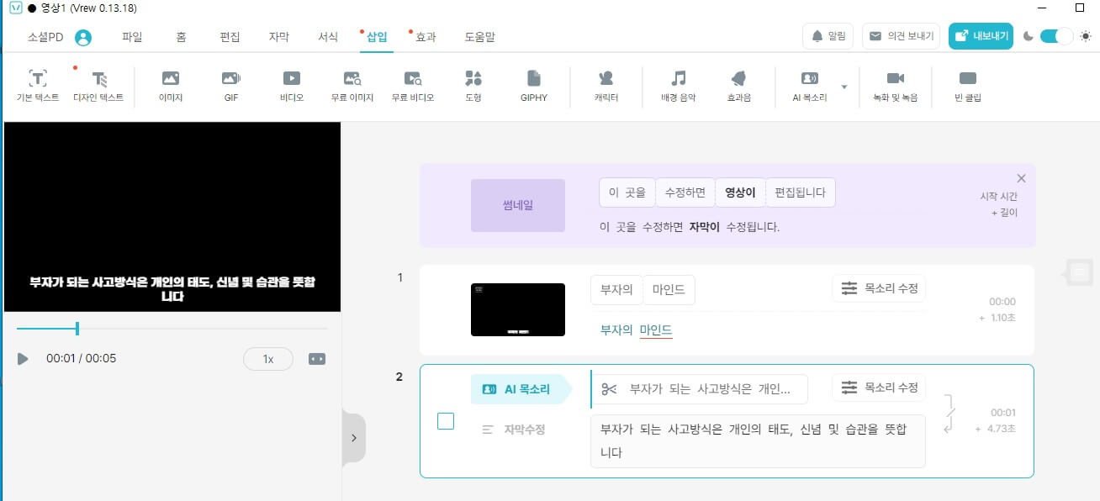Play the video preview

pos(23,359)
